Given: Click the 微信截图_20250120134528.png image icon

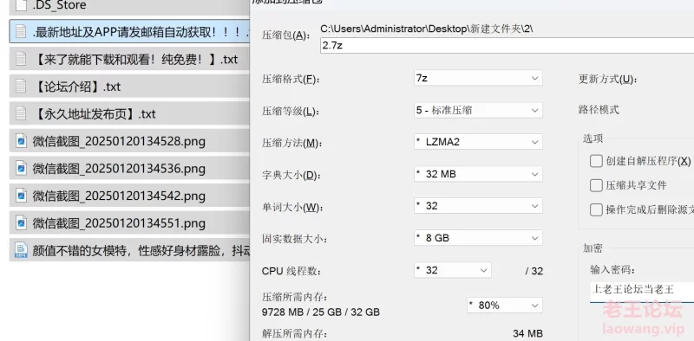Looking at the screenshot, I should (x=21, y=141).
